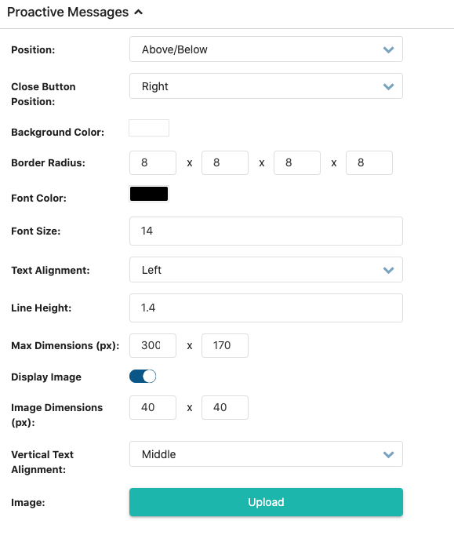Click the first Border Radius field

pos(153,162)
